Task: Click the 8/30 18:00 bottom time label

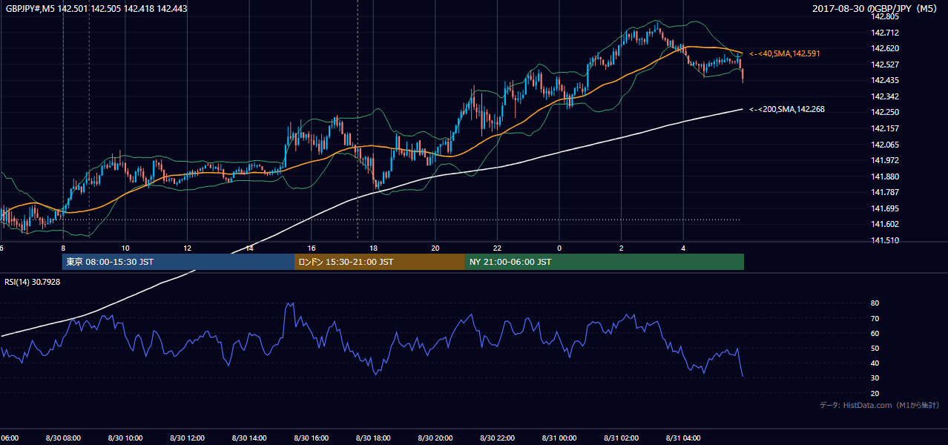Action: (372, 438)
